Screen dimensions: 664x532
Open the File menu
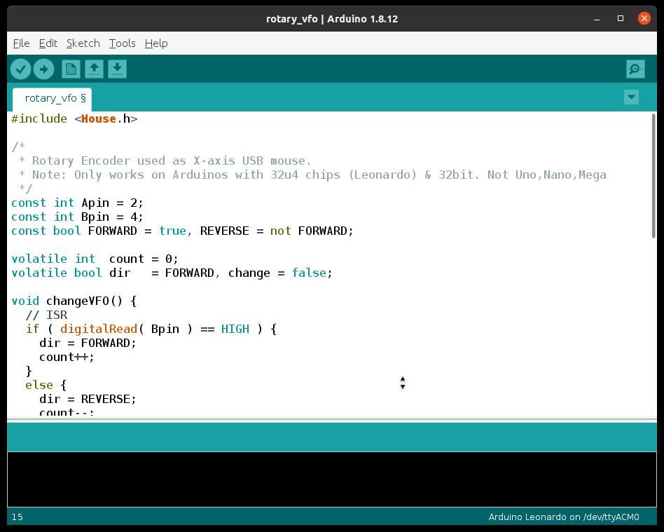21,43
